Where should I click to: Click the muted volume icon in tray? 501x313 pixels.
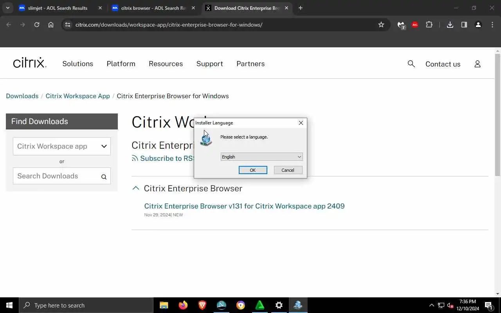click(x=451, y=305)
